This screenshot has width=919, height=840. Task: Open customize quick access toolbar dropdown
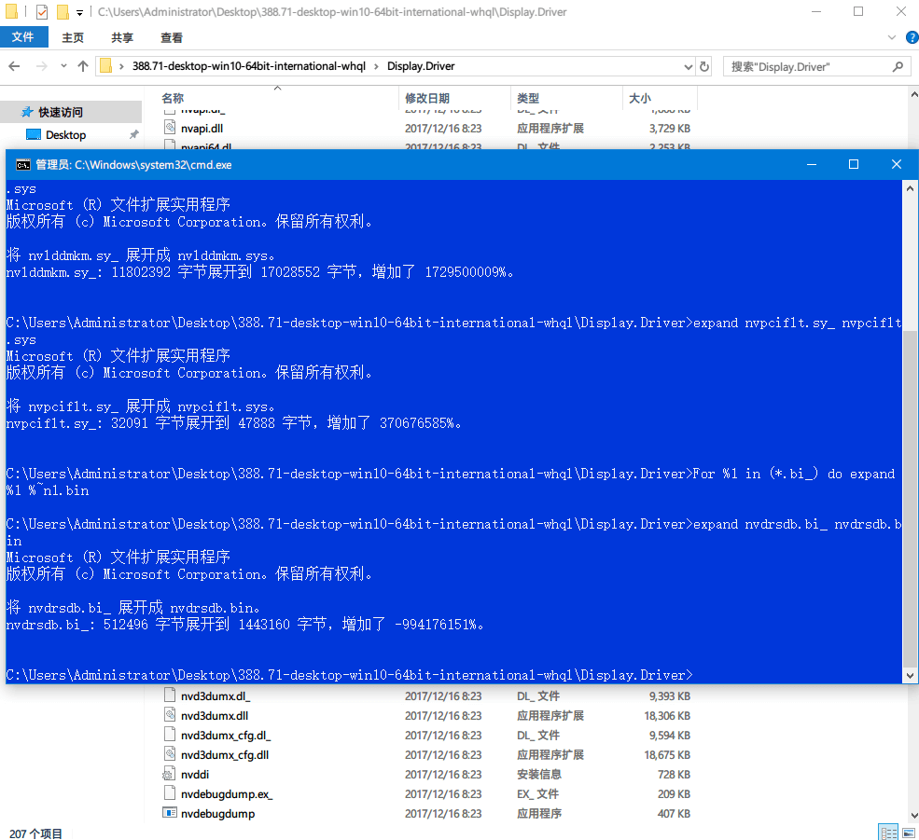click(x=79, y=12)
